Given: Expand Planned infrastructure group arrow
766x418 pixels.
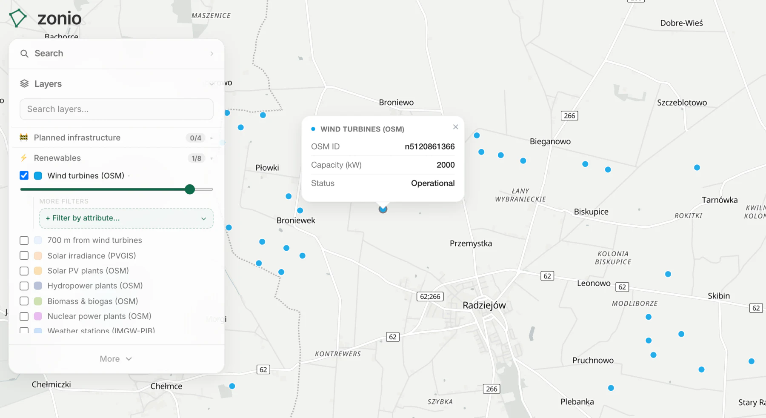Looking at the screenshot, I should [x=212, y=138].
